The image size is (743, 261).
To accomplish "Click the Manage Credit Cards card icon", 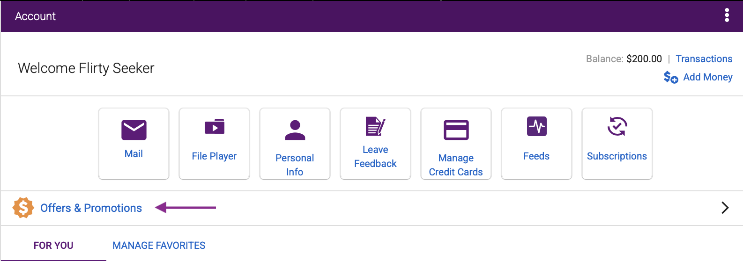I will coord(456,130).
